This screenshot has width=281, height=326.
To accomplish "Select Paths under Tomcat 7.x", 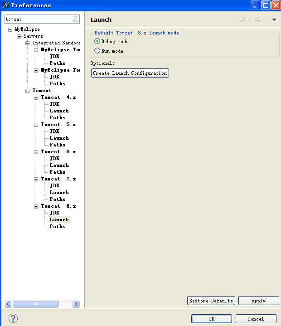I will (58, 199).
